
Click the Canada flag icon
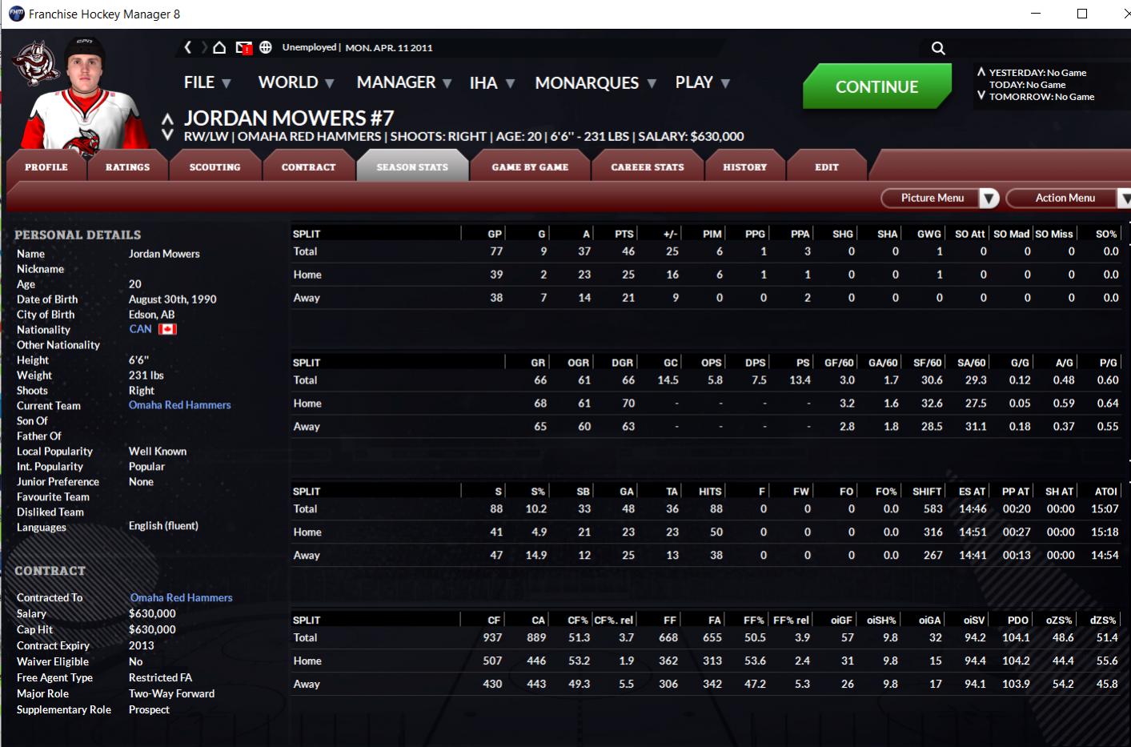167,329
